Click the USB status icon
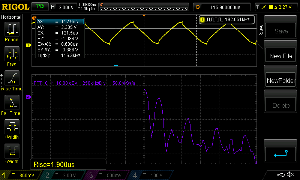300x180 pixels. pos(281,175)
